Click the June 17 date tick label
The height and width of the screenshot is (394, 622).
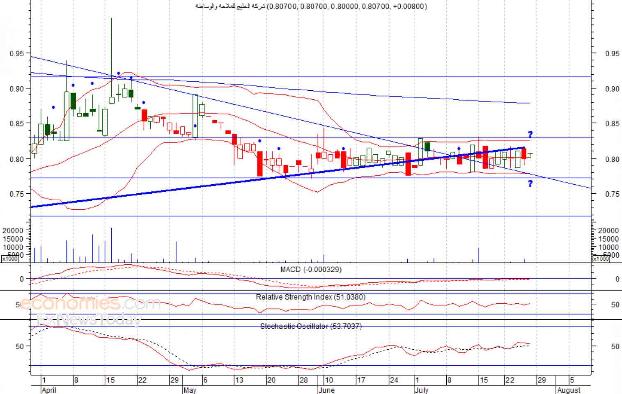[361, 380]
